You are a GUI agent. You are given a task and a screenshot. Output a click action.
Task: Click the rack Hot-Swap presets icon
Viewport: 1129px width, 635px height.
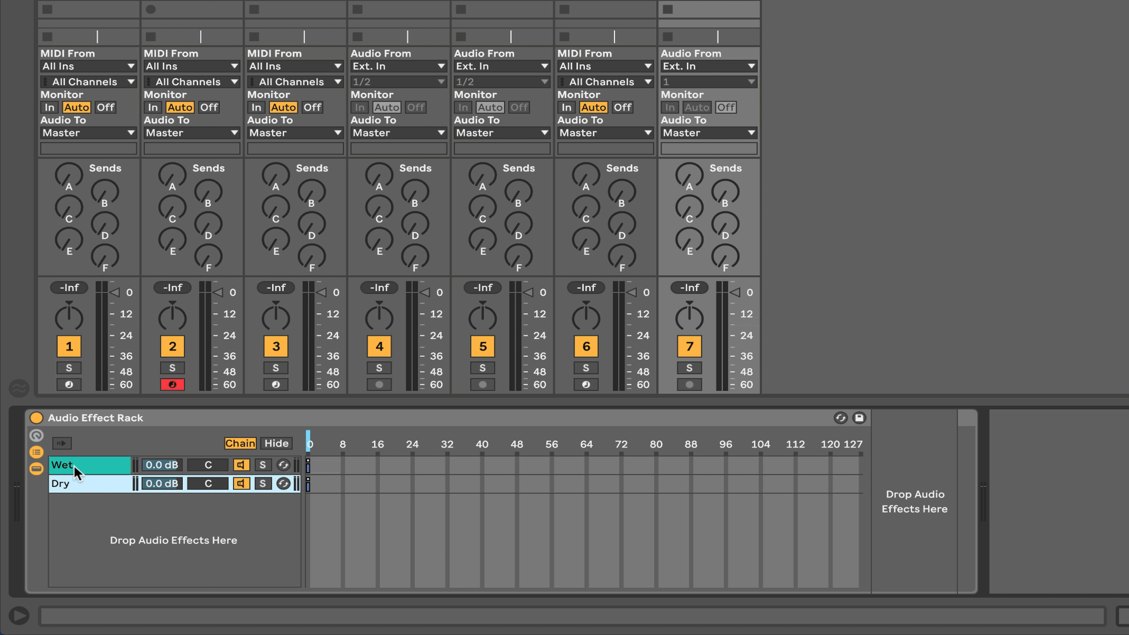click(840, 417)
